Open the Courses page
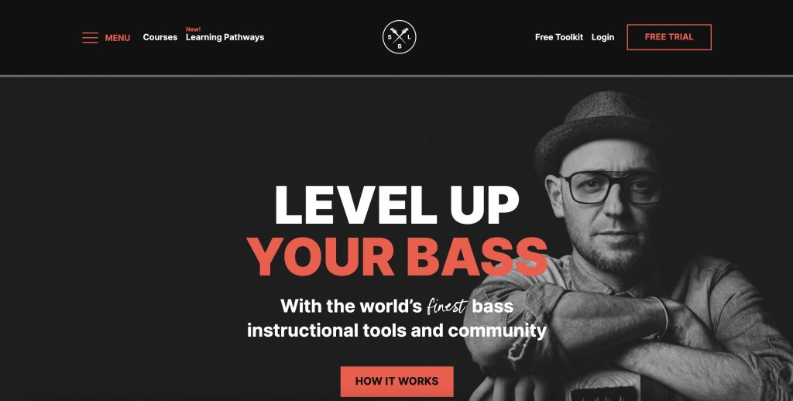This screenshot has width=793, height=401. coord(160,37)
